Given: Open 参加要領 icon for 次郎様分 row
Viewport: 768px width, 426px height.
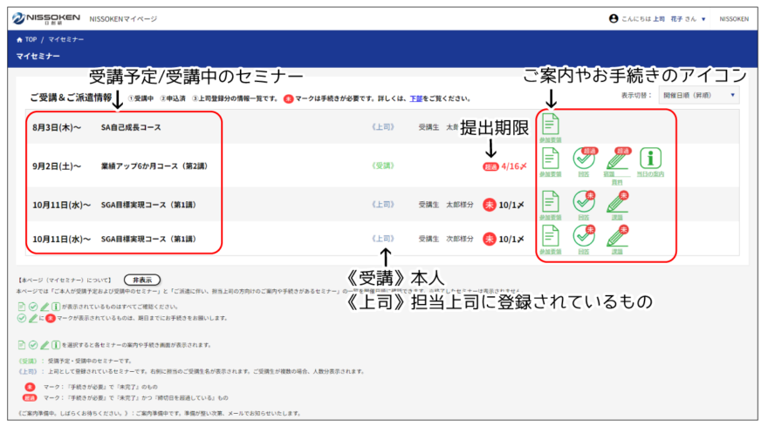Looking at the screenshot, I should click(x=550, y=236).
